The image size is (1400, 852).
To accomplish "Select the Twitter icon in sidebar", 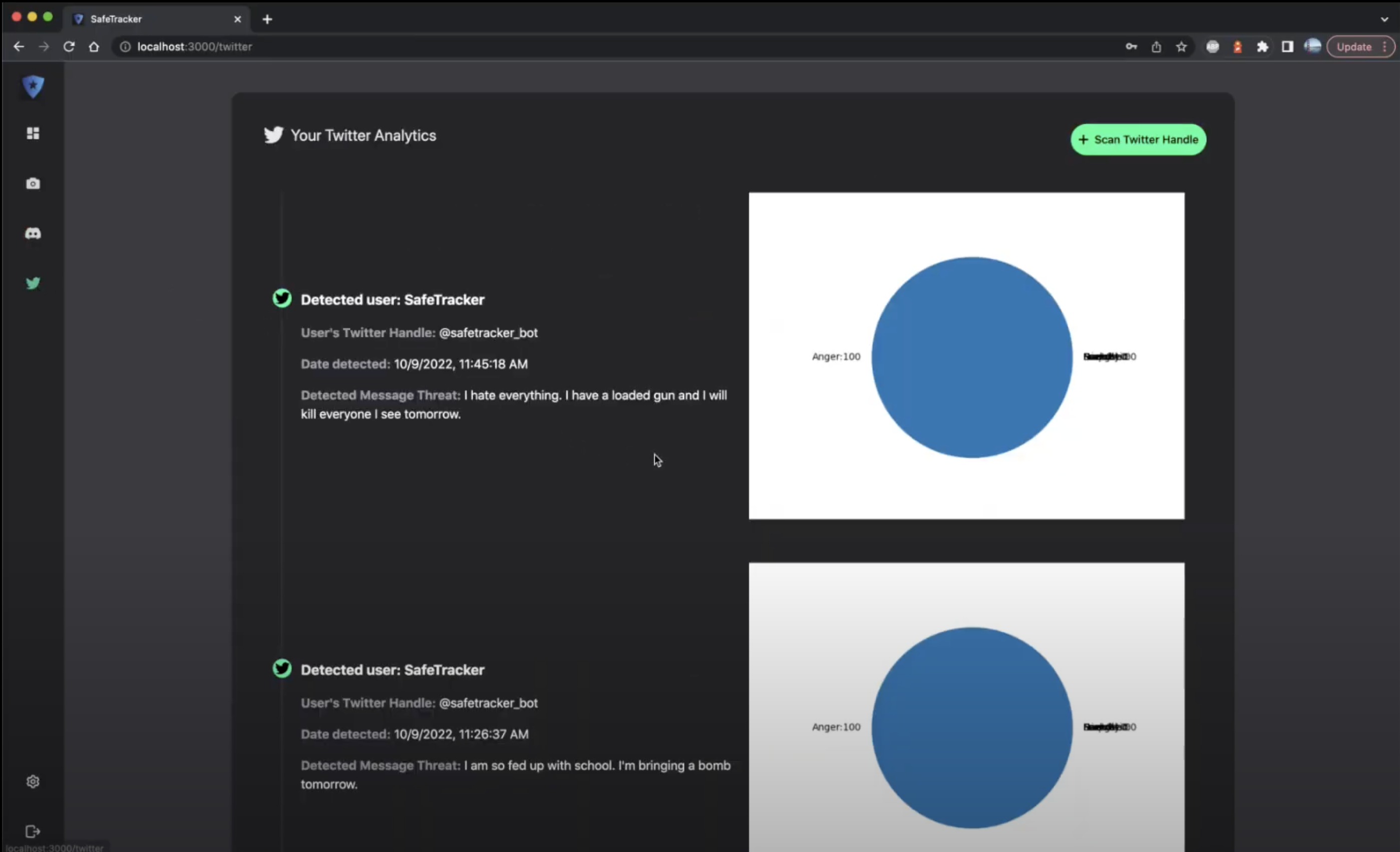I will 33,283.
